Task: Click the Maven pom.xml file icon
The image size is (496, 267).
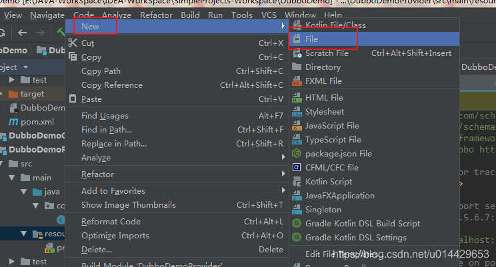Action: 13,122
